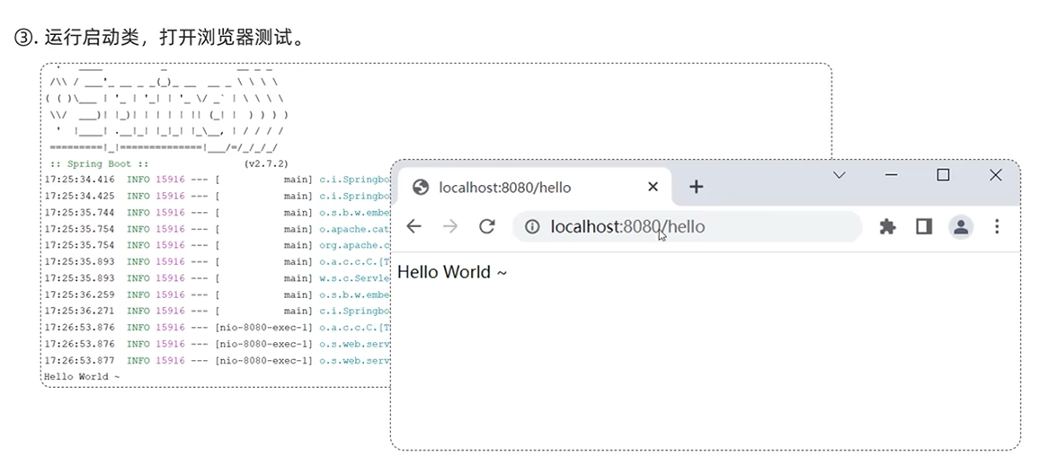Click the 17:25:36.259 log timestamp

point(79,294)
